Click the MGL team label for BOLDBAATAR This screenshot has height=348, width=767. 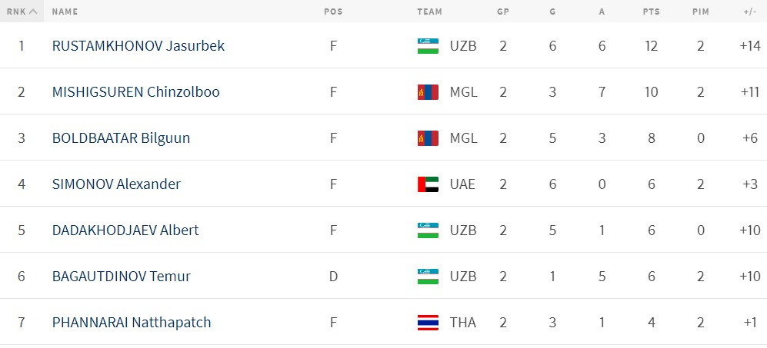pos(463,138)
